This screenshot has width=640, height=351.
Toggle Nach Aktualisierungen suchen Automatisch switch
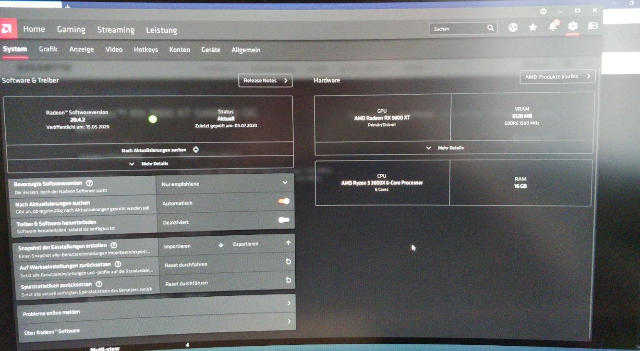pyautogui.click(x=284, y=201)
